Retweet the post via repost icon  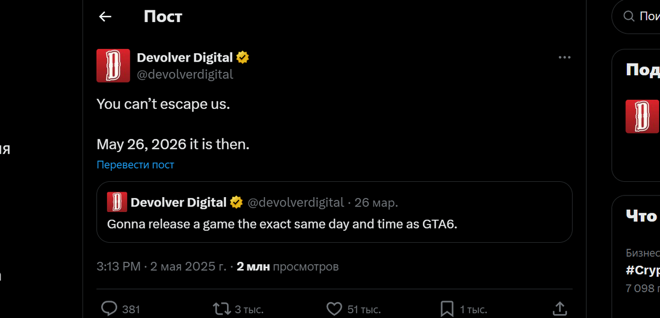coord(222,309)
